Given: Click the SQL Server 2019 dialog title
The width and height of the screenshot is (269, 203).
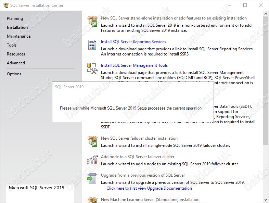Looking at the screenshot, I should (x=69, y=87).
